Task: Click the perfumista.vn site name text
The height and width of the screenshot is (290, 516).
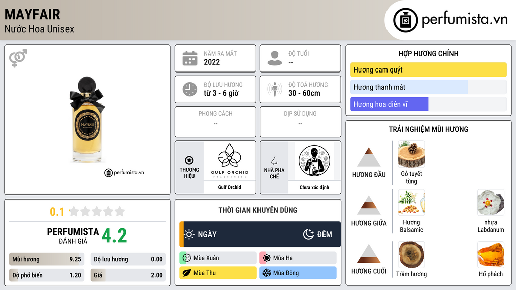Action: pyautogui.click(x=465, y=20)
